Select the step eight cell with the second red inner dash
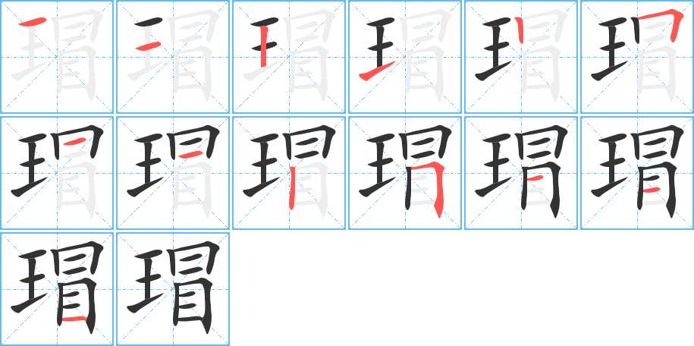 [173, 173]
